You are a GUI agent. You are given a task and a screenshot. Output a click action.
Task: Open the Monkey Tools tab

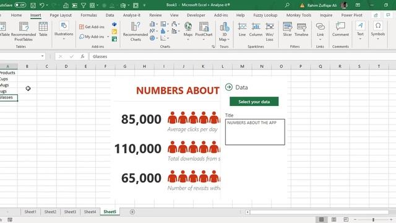click(298, 15)
